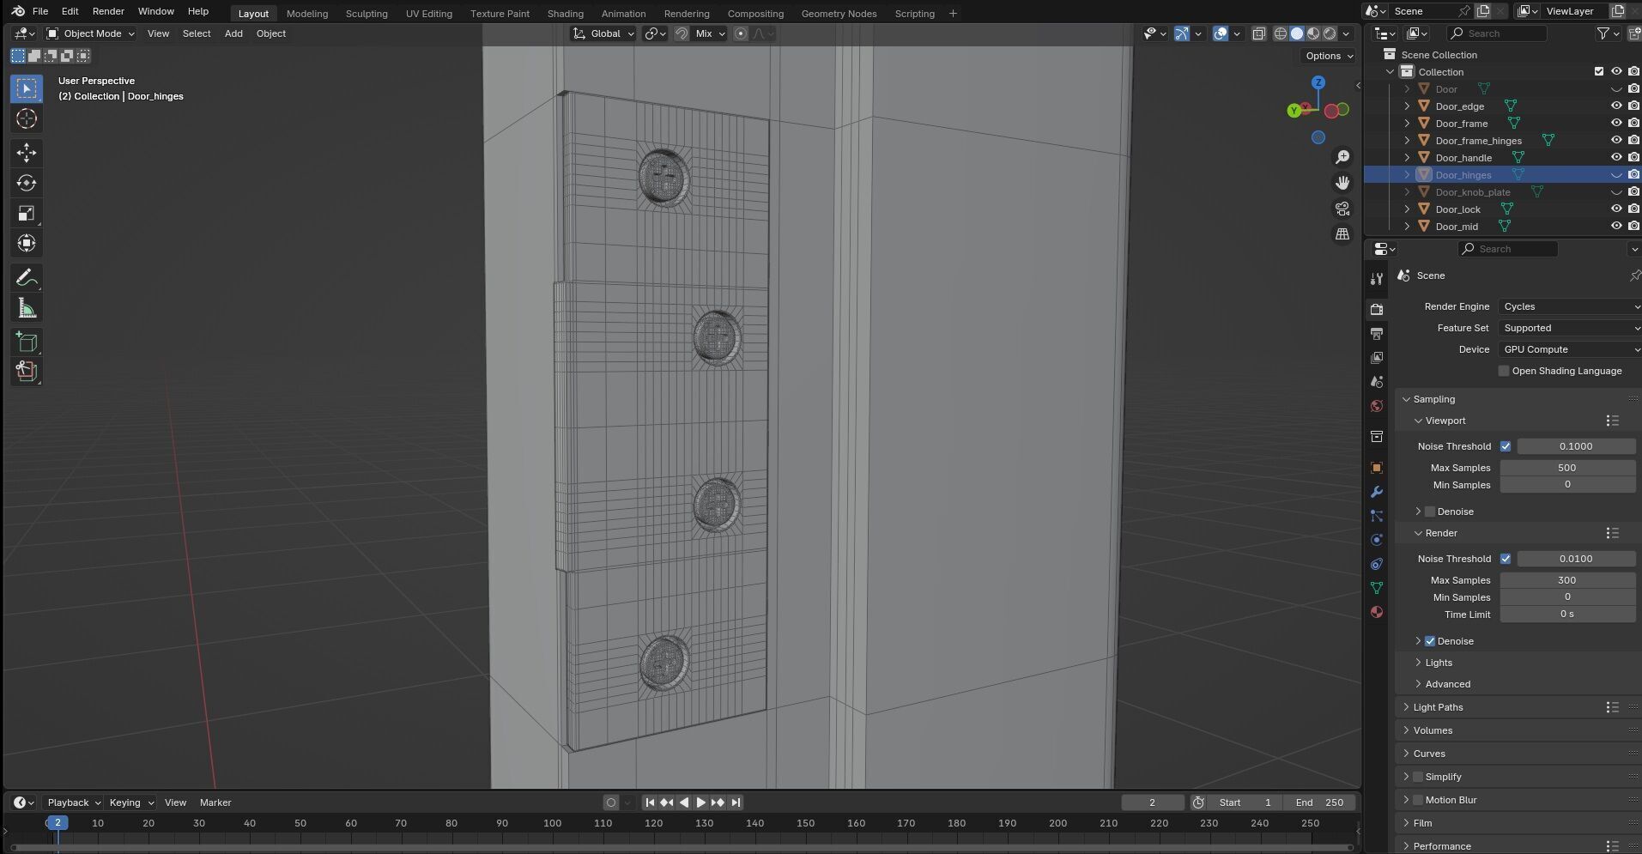
Task: Switch orthographic/perspective grid icon
Action: point(1342,234)
